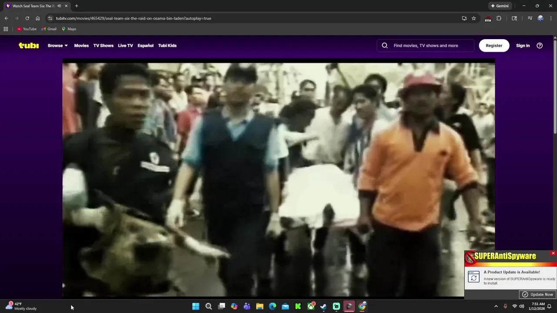Click the browser home button
557x313 pixels.
(x=37, y=18)
